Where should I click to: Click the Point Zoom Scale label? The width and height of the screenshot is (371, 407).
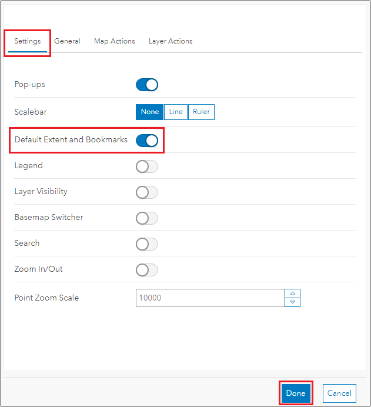click(x=46, y=298)
